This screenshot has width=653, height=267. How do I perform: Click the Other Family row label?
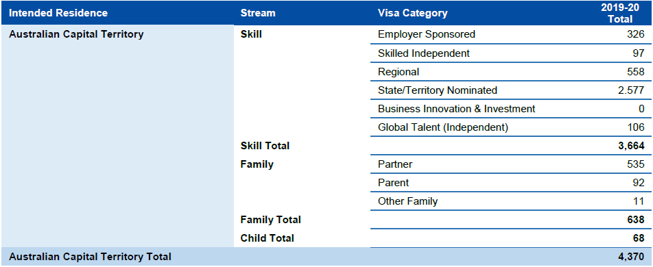(407, 201)
